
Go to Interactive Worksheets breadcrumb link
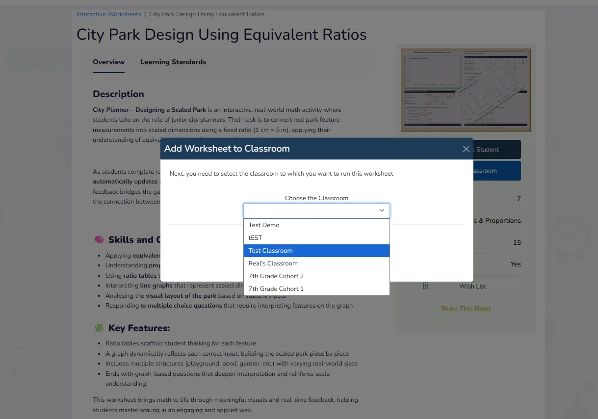click(x=108, y=14)
